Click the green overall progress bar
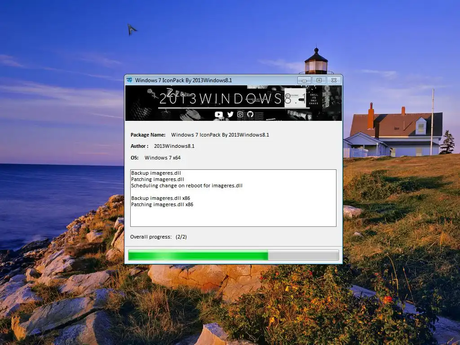The image size is (460, 345). coord(234,255)
